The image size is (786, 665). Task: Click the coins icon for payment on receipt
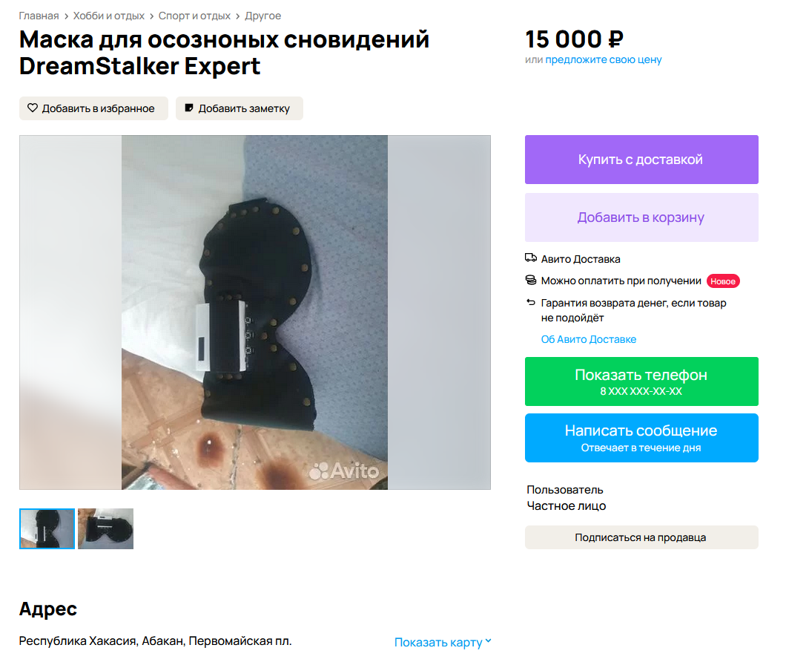click(531, 280)
